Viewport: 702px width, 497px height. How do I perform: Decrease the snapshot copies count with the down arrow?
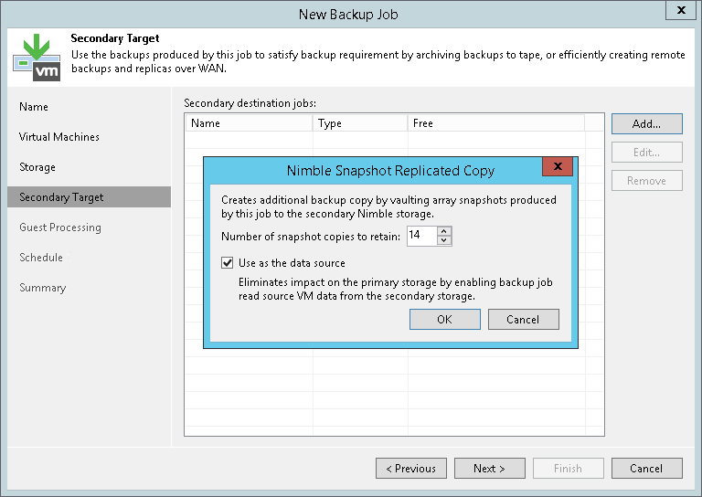(443, 240)
